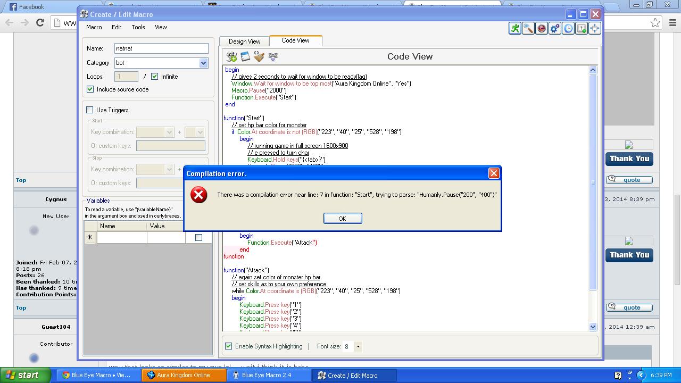The width and height of the screenshot is (681, 383).
Task: Open the View menu
Action: (x=161, y=27)
